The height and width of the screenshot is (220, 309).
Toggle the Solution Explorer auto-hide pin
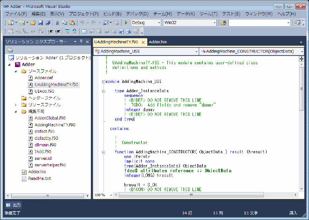(81, 41)
